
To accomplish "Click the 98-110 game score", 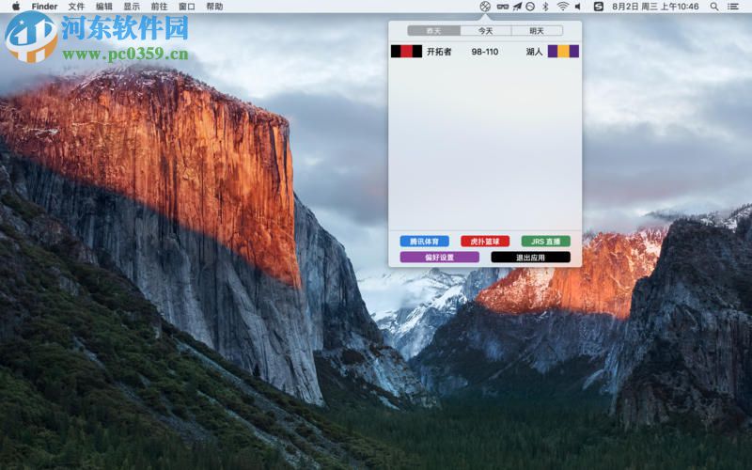I will 485,52.
